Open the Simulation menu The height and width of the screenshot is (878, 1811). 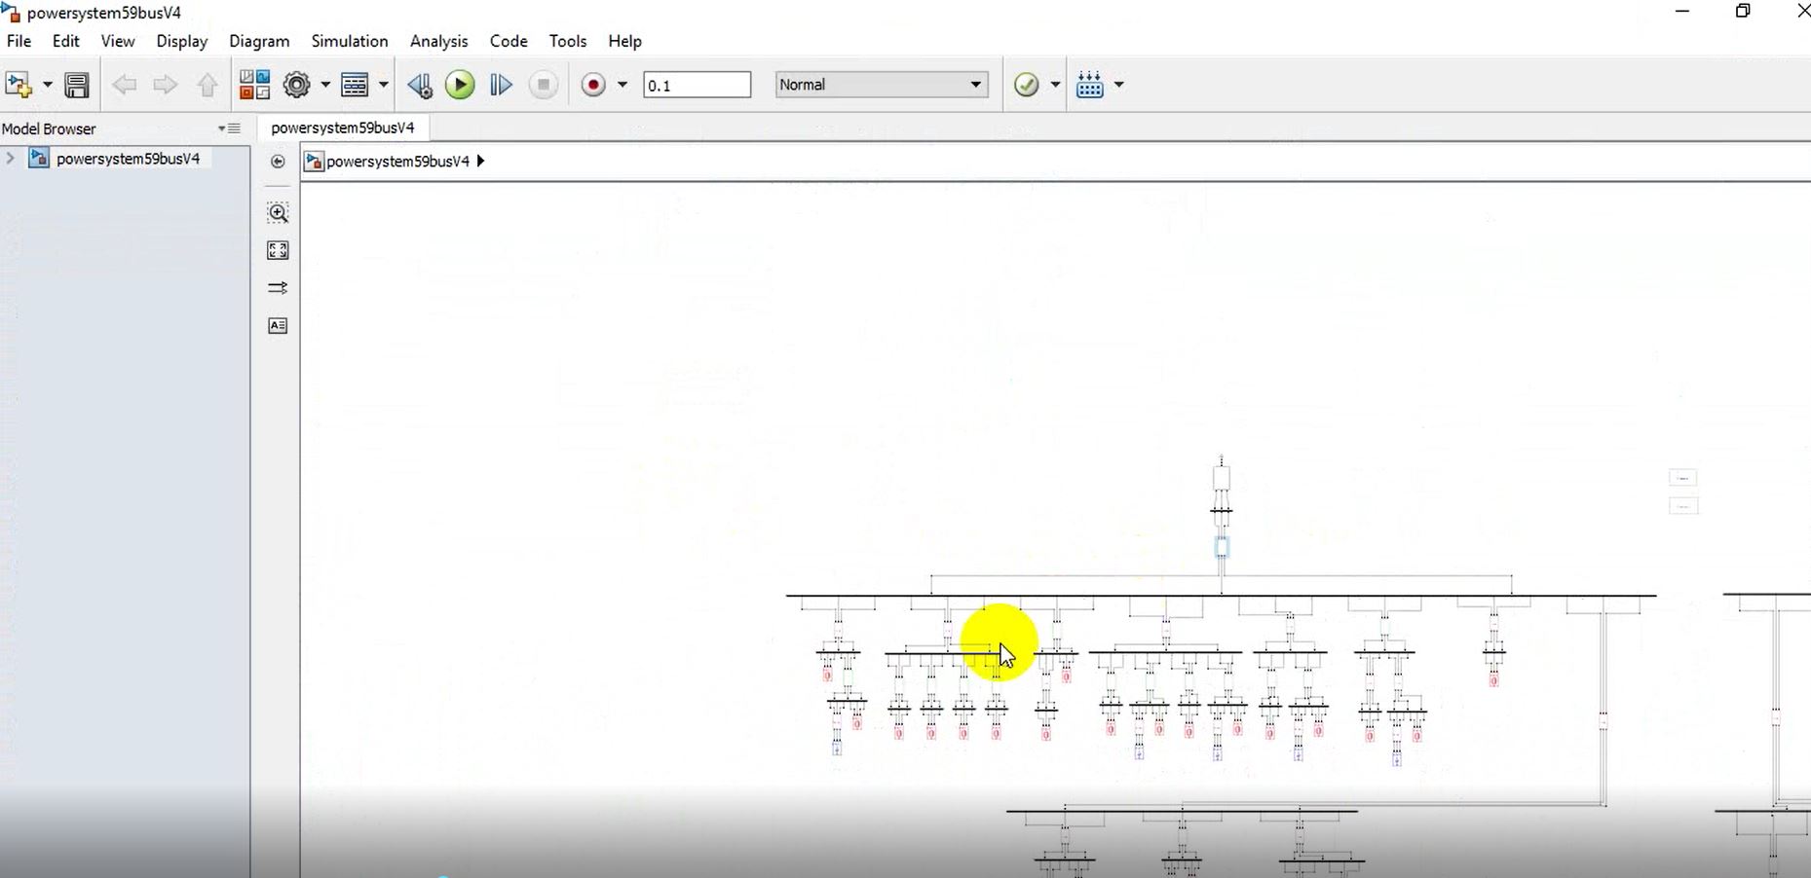click(x=349, y=41)
